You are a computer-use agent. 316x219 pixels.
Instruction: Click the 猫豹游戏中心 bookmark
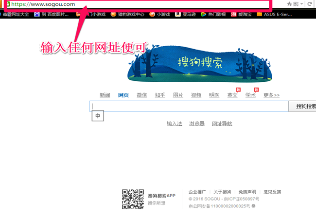124,14
